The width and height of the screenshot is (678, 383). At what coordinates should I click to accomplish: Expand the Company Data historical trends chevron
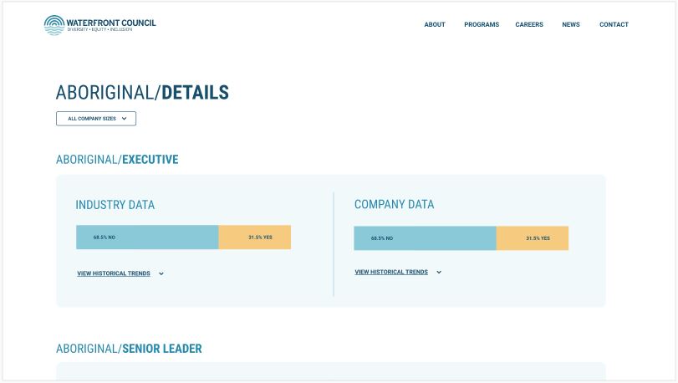[x=439, y=272]
